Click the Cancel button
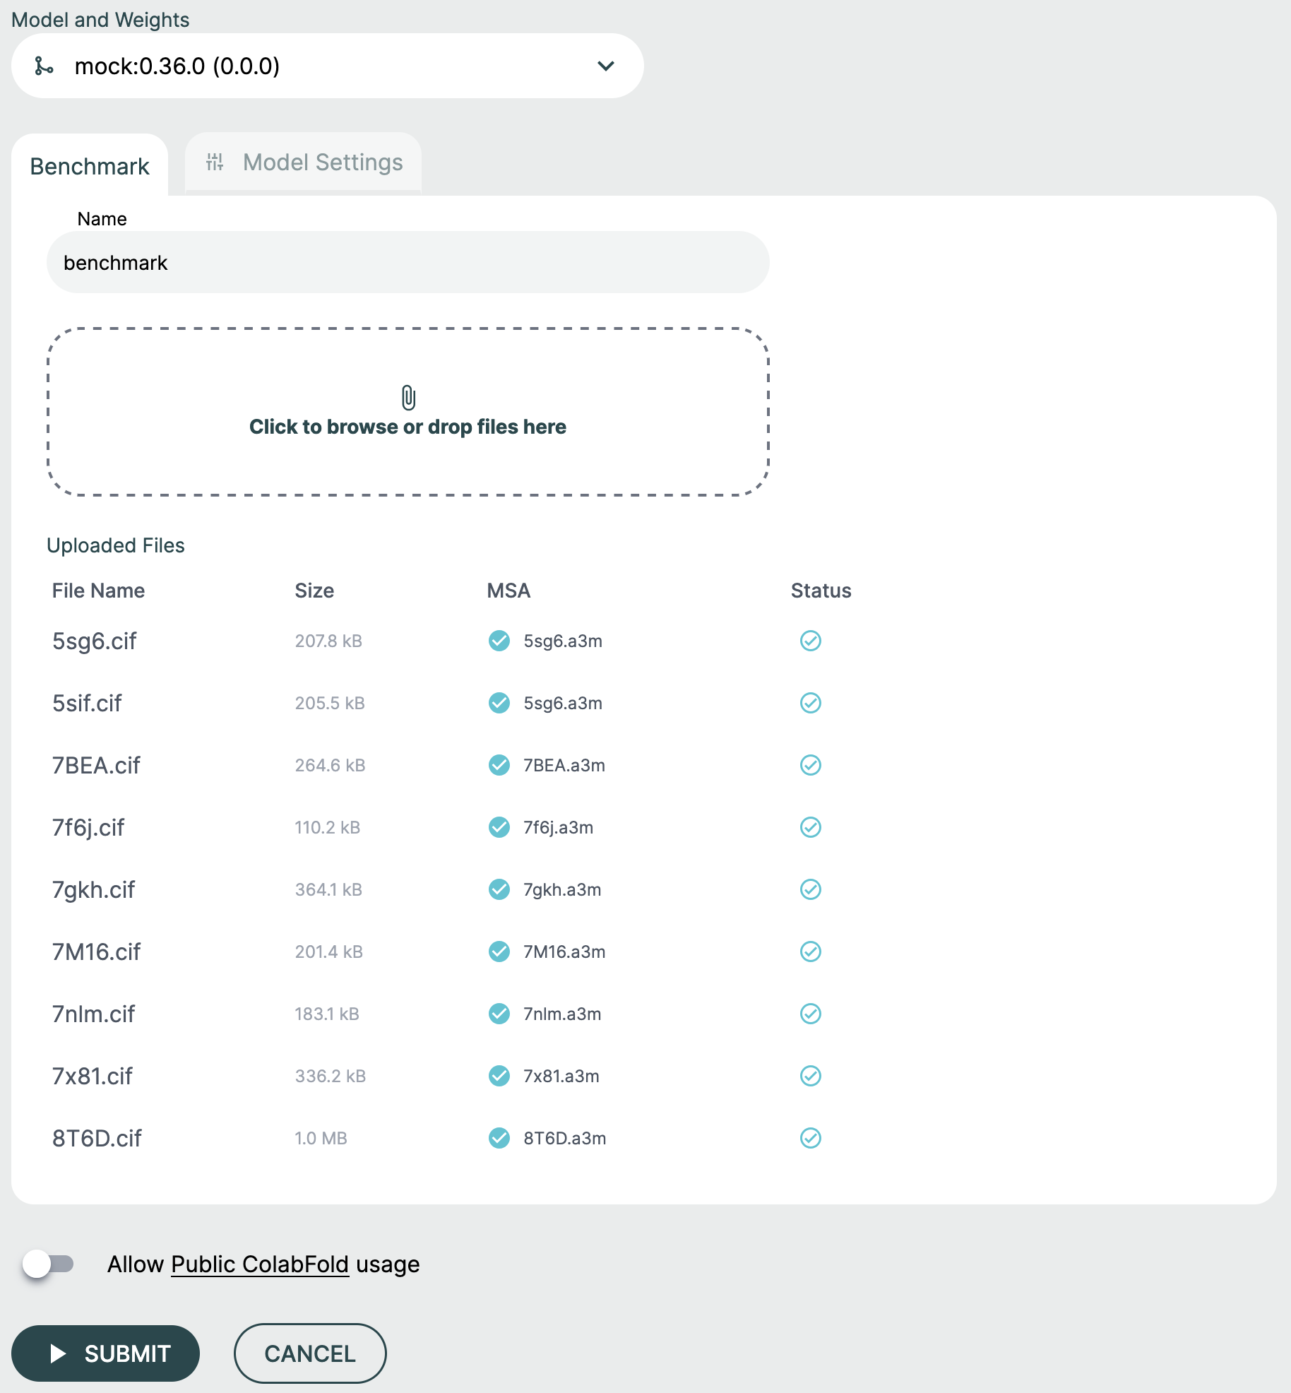 point(309,1353)
